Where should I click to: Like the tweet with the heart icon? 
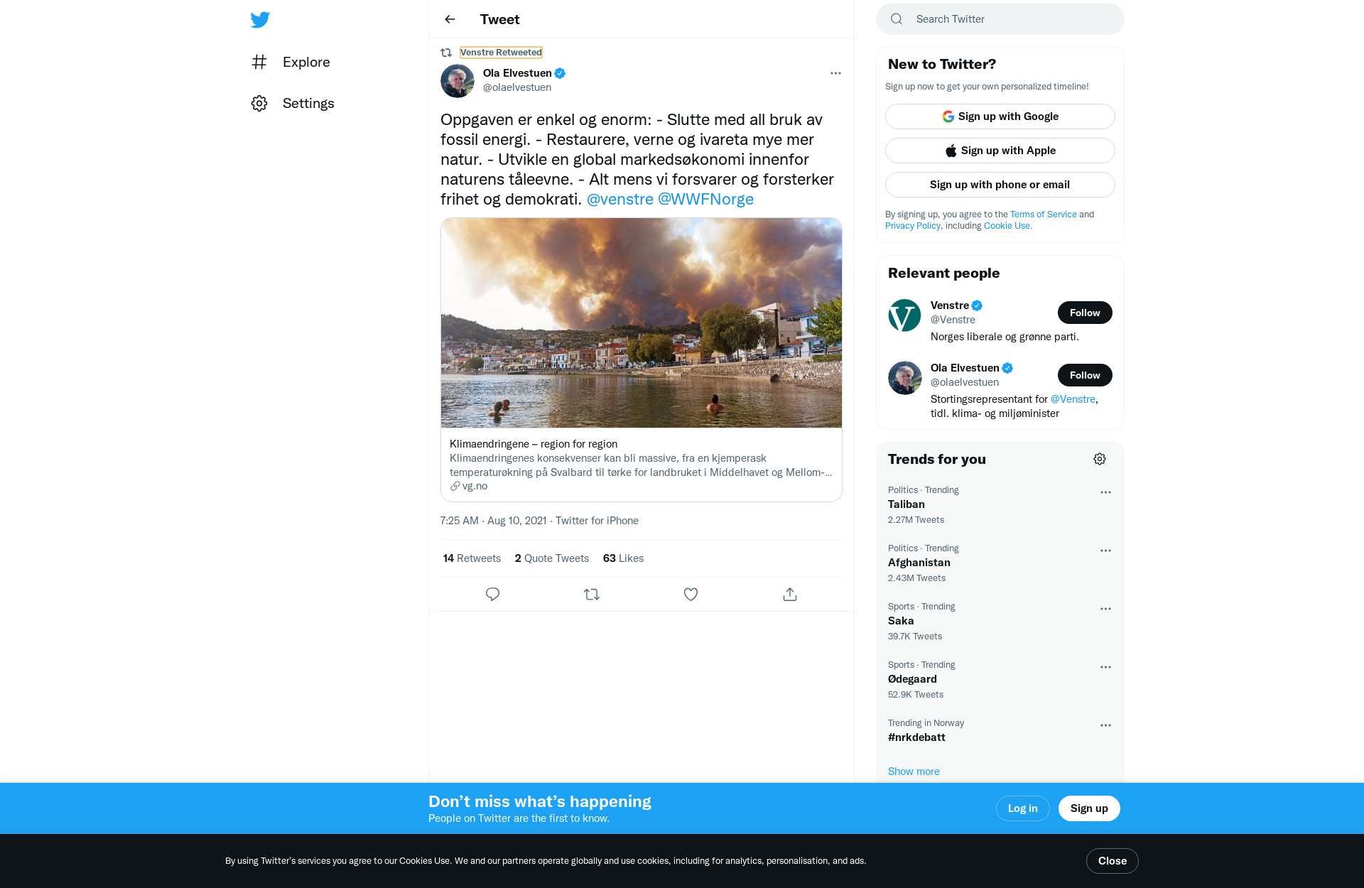(691, 594)
